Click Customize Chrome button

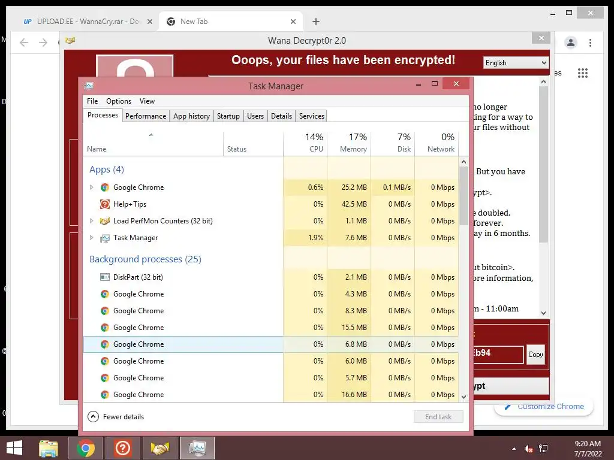[544, 407]
